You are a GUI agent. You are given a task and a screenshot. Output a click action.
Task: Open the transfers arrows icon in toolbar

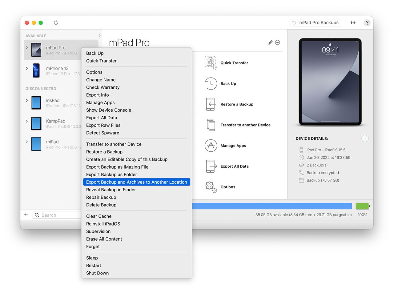click(x=353, y=23)
